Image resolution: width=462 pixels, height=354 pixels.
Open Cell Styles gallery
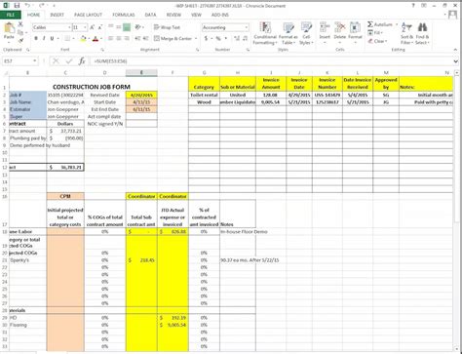click(x=306, y=33)
